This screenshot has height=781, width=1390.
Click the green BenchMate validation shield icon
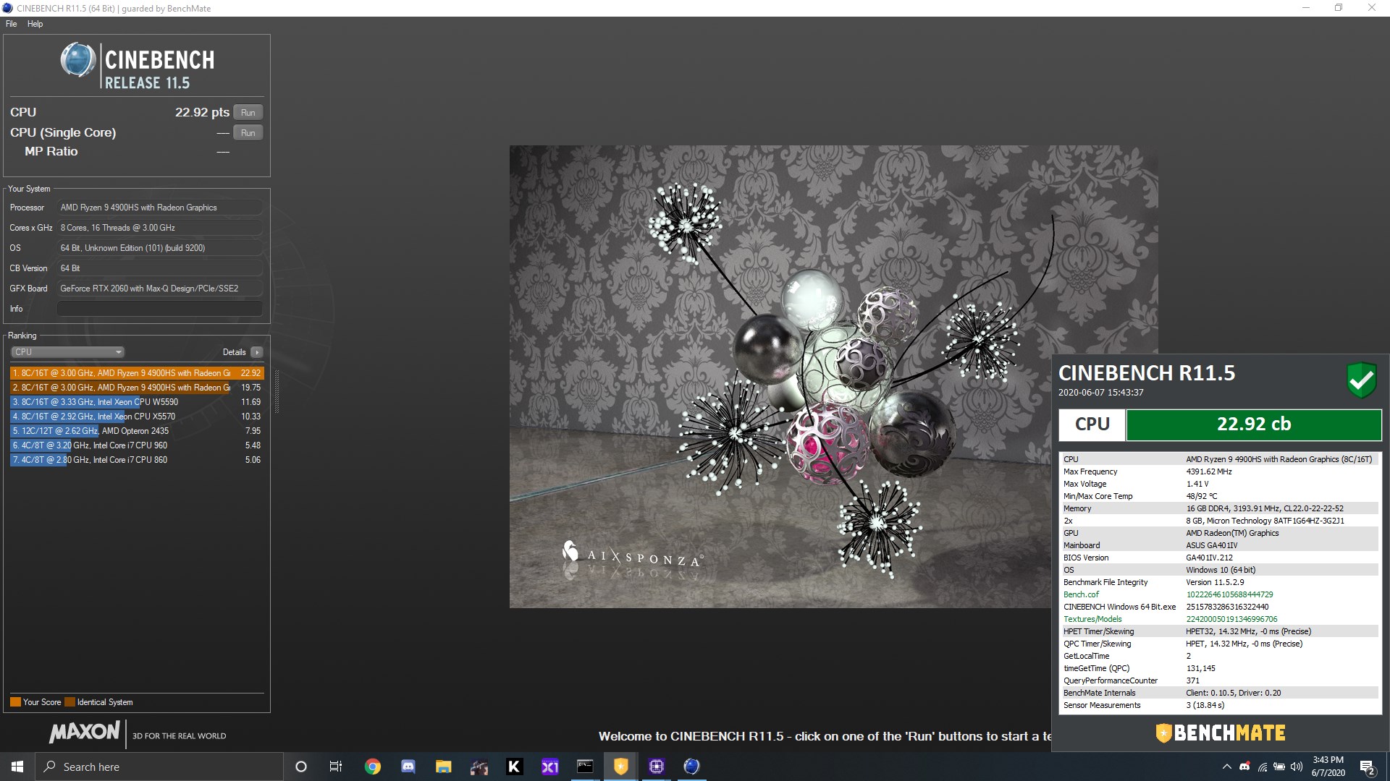1362,380
